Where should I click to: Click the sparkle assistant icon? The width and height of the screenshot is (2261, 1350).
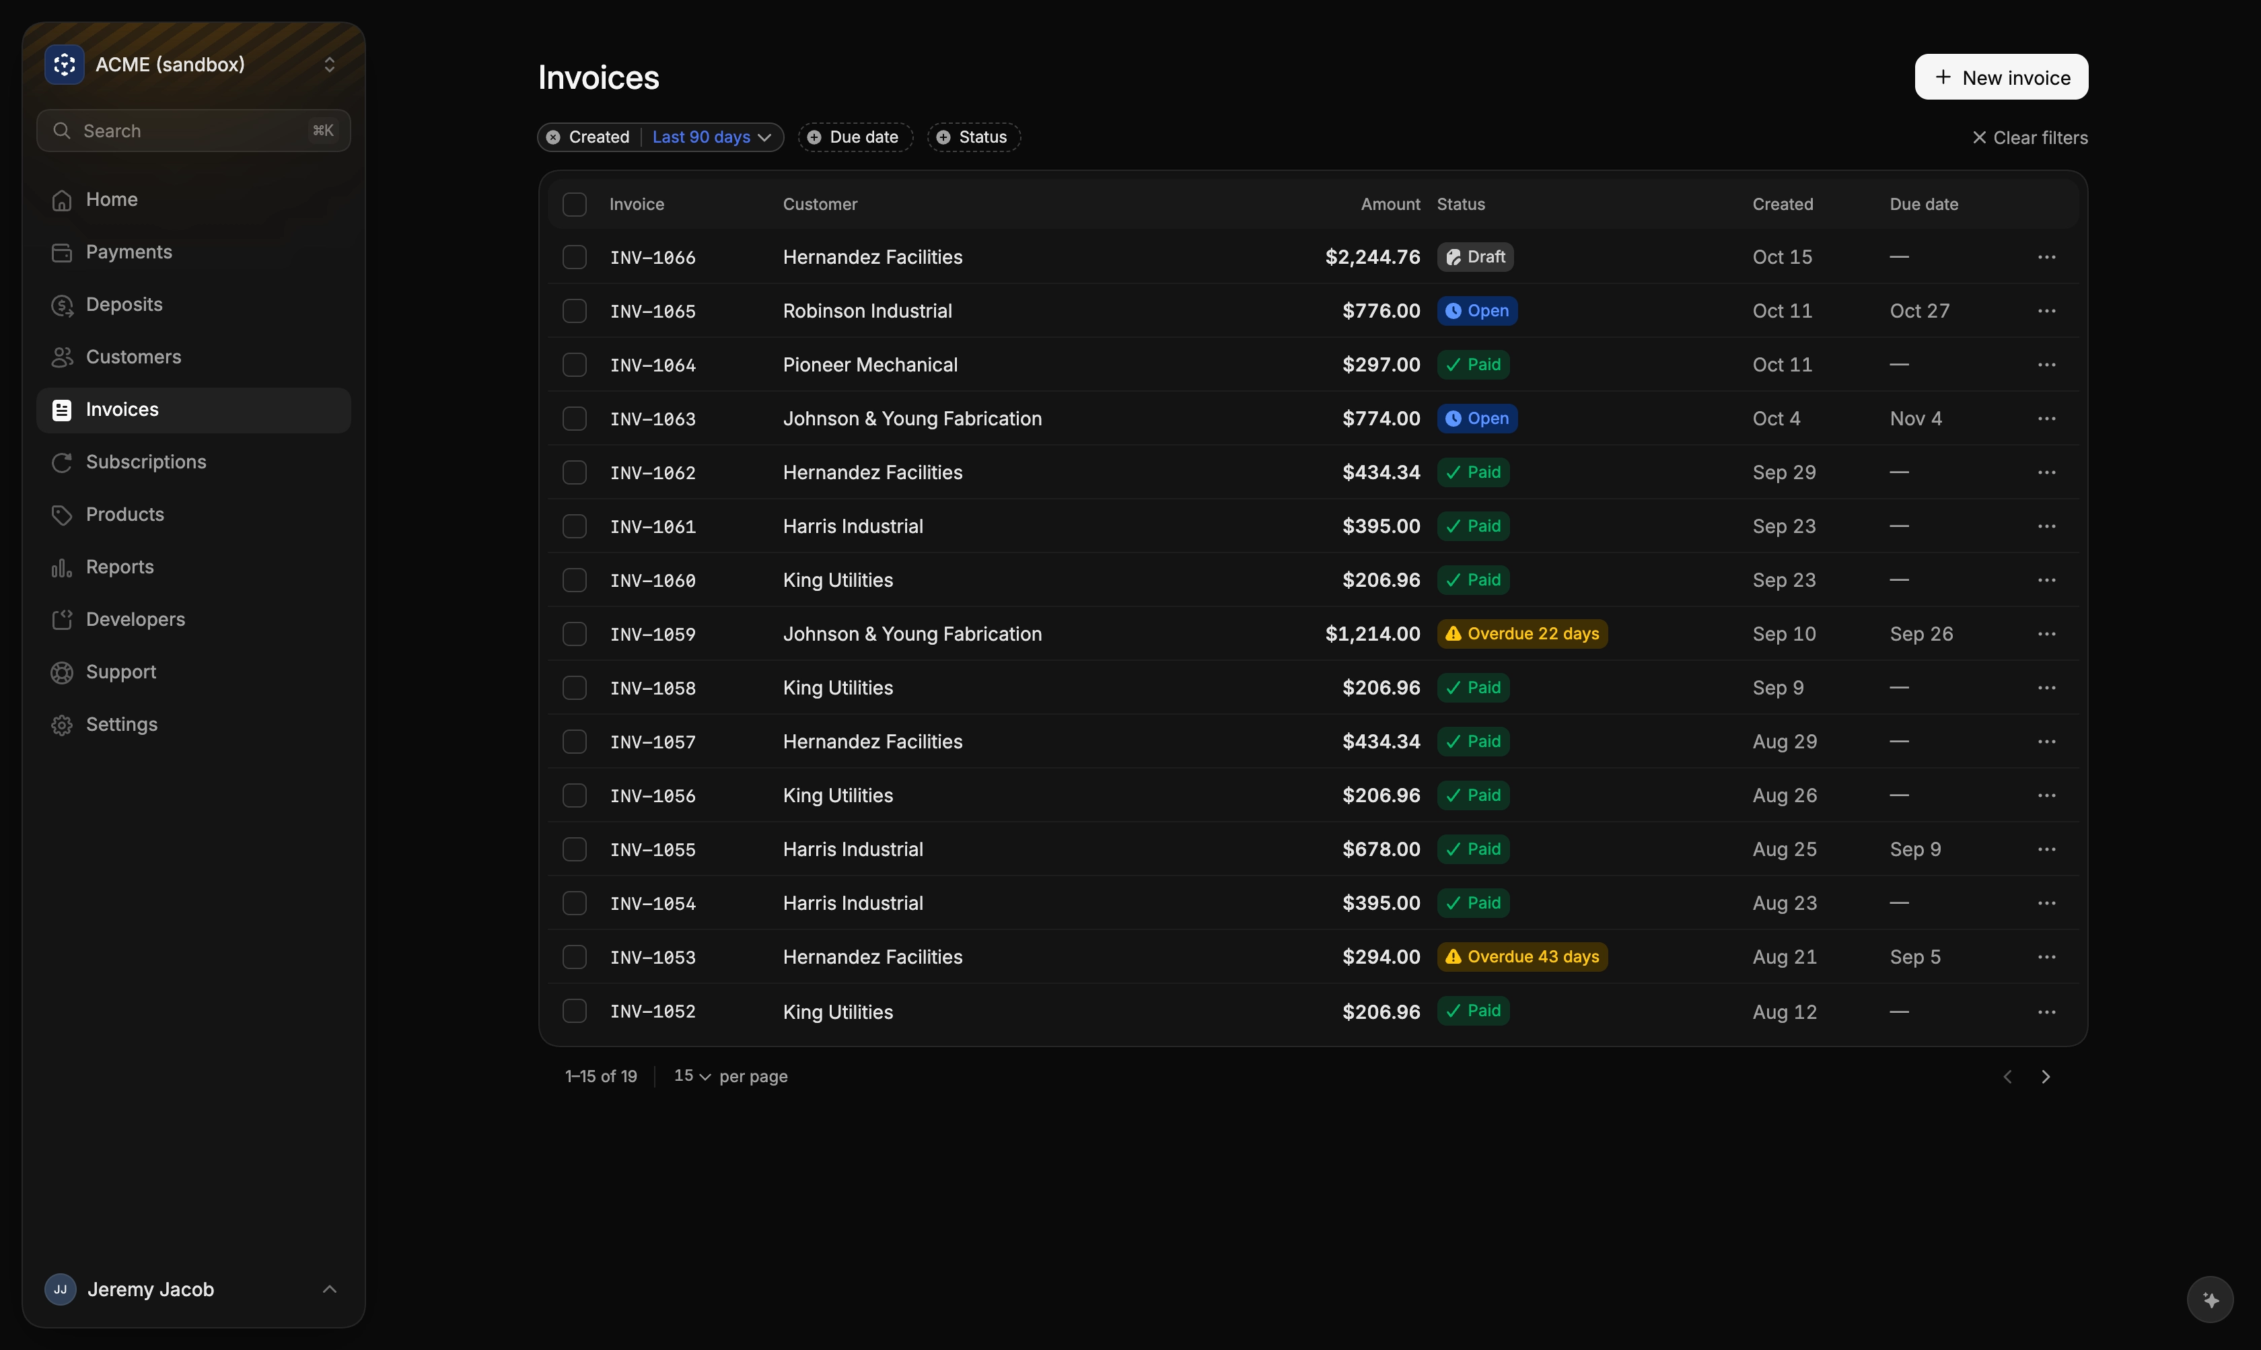tap(2210, 1300)
